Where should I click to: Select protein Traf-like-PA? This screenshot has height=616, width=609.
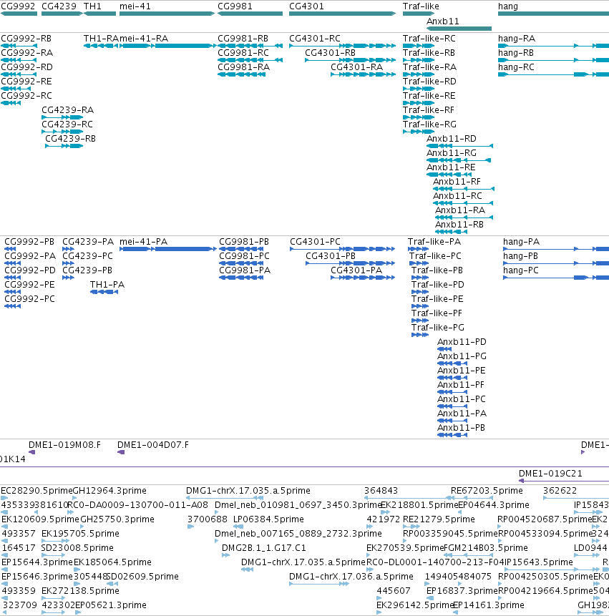click(x=418, y=249)
